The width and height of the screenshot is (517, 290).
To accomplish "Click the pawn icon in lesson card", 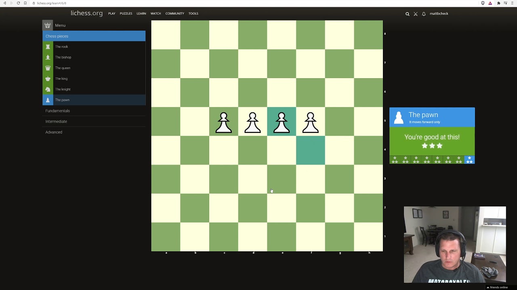I will (x=399, y=117).
